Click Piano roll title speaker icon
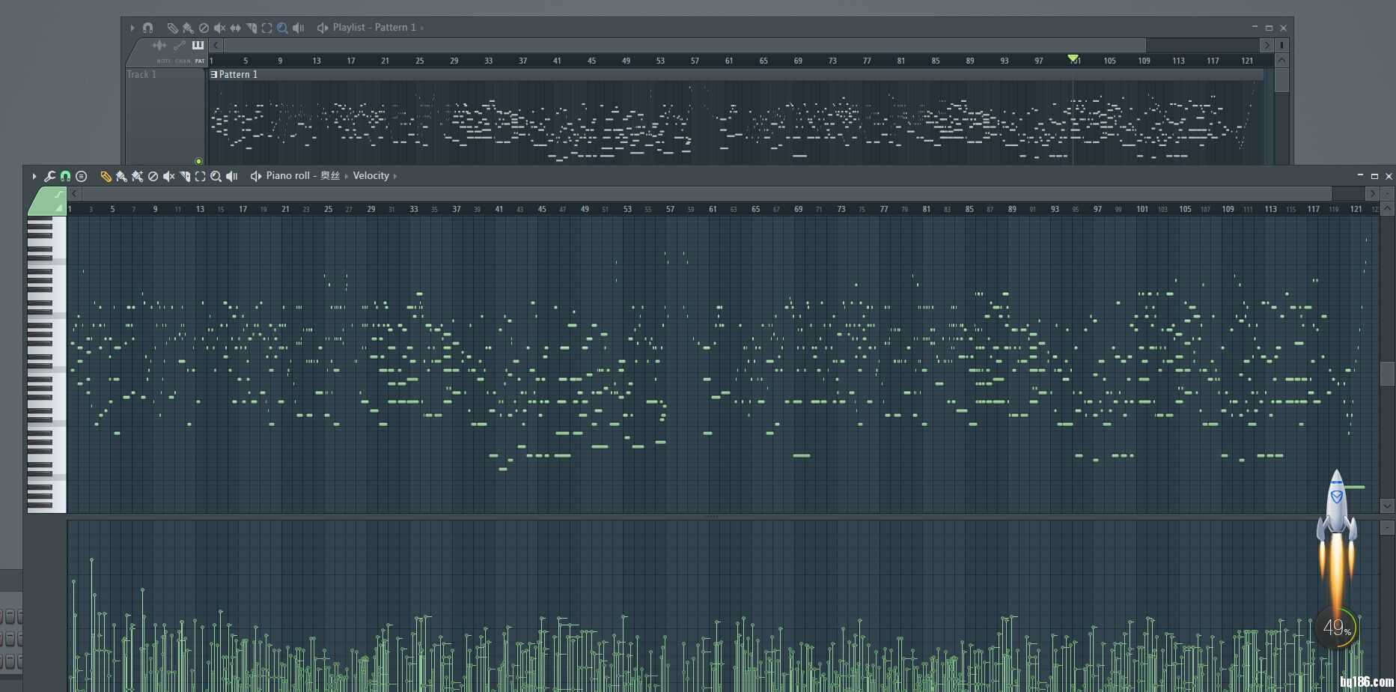 click(x=256, y=176)
